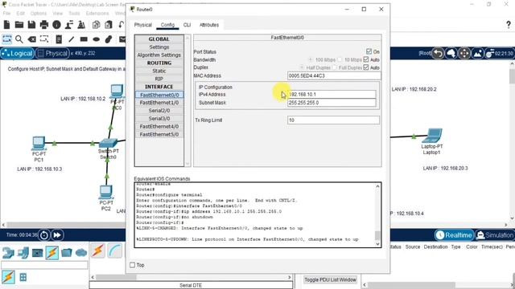The image size is (515, 289).
Task: Click the Reset Simulation Time power-cycle icon
Action: [x=44, y=235]
